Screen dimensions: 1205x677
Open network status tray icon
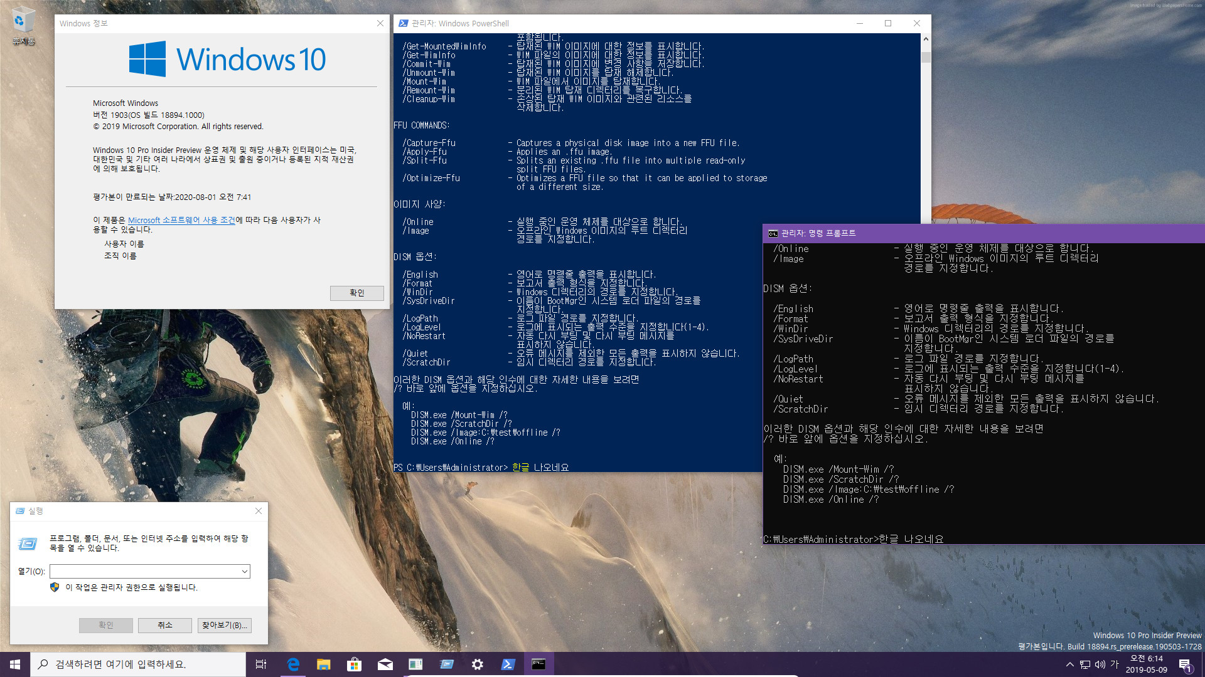click(1085, 664)
